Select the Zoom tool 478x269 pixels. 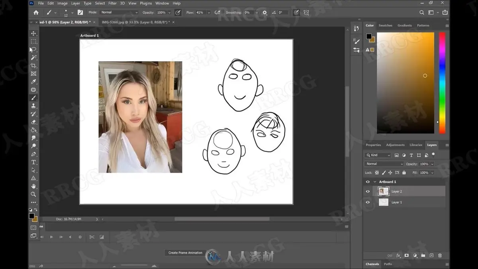[x=33, y=194]
